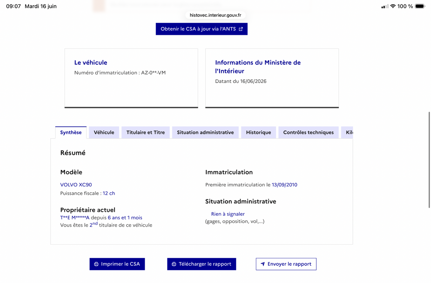Click the Rien à signaler status text
Image resolution: width=431 pixels, height=283 pixels.
point(228,214)
